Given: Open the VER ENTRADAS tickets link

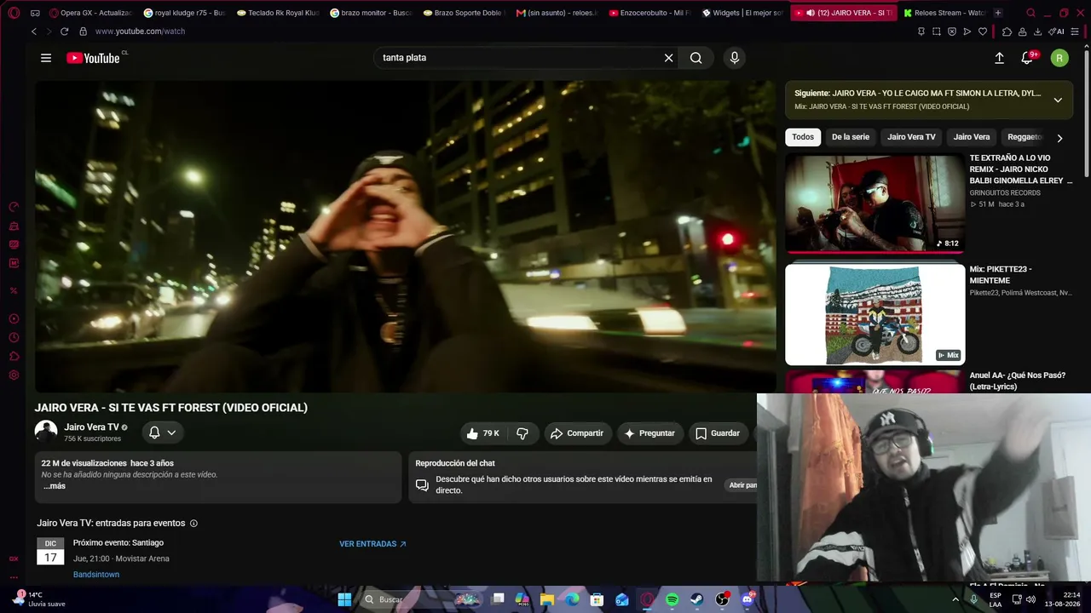Looking at the screenshot, I should tap(372, 544).
